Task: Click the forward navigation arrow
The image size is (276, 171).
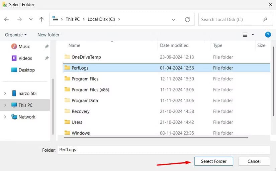Action: 19,19
